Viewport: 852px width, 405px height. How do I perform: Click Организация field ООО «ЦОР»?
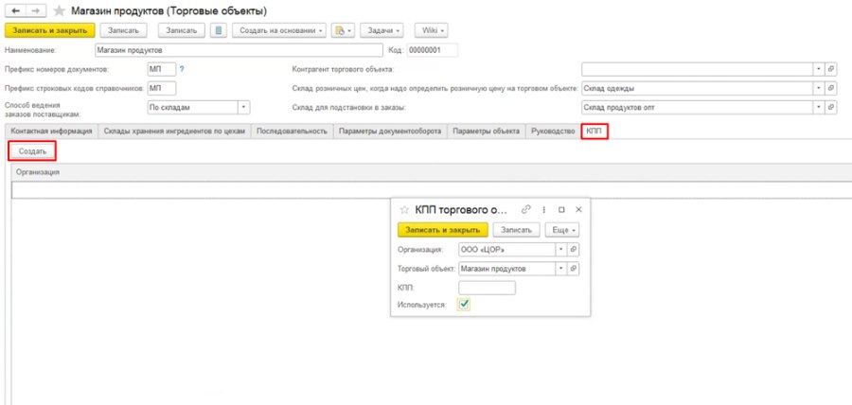pos(507,250)
